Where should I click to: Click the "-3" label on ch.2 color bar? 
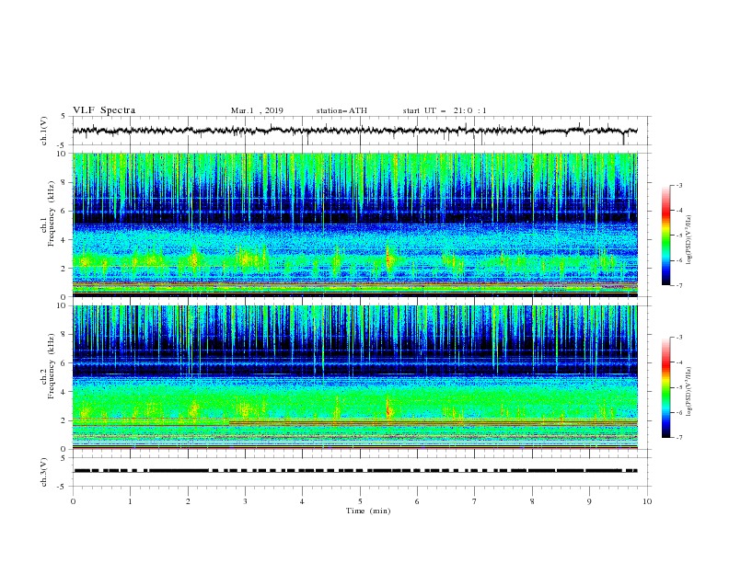[679, 338]
